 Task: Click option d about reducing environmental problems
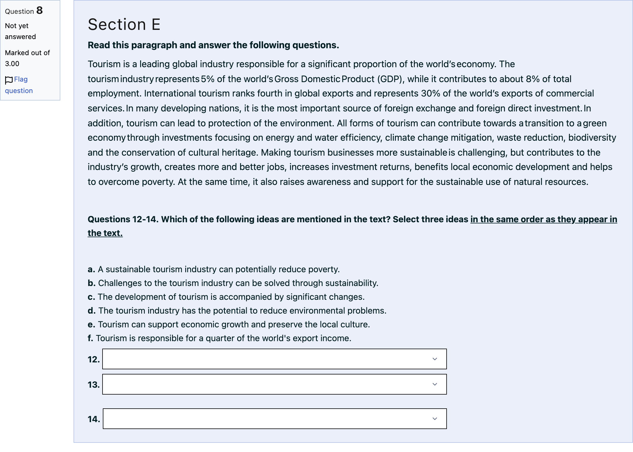pyautogui.click(x=237, y=310)
